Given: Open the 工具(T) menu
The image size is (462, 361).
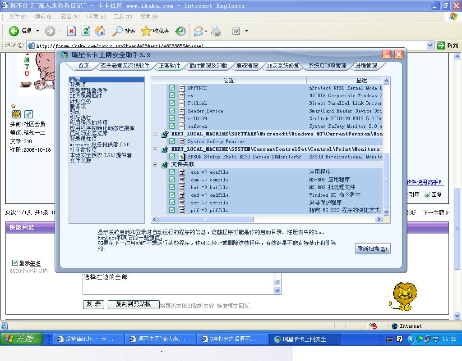Looking at the screenshot, I should point(123,17).
